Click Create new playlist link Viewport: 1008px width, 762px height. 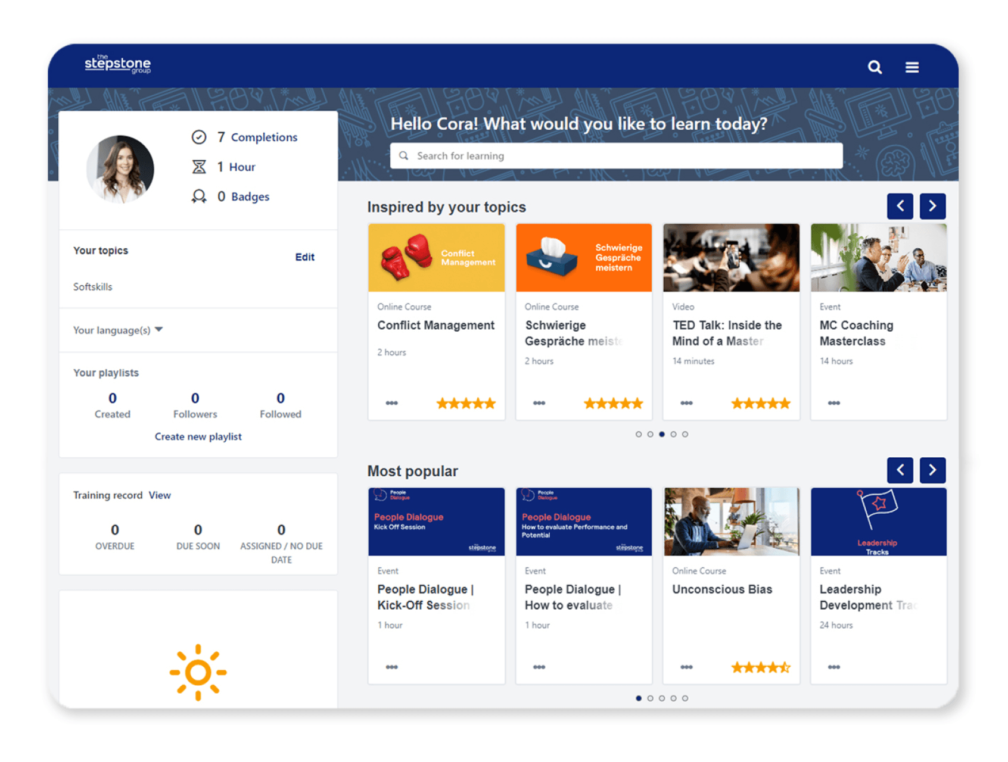tap(198, 436)
